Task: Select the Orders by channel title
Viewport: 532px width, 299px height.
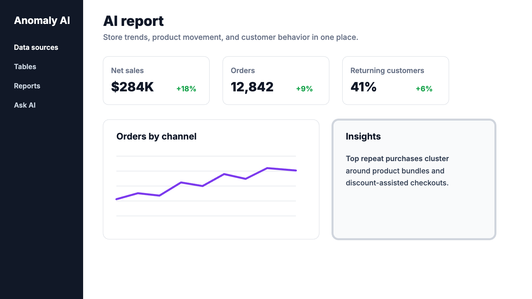Action: [156, 137]
